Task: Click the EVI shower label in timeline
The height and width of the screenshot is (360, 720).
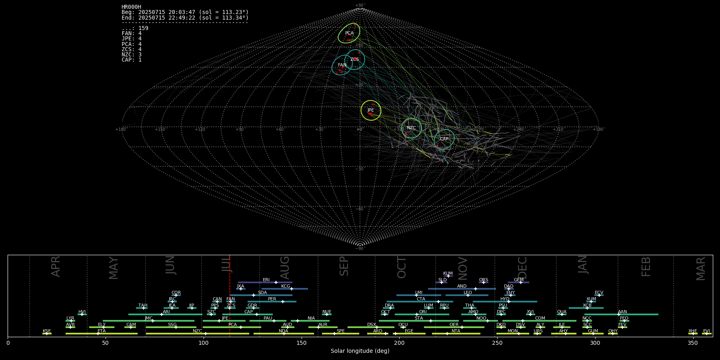Action: (x=707, y=331)
